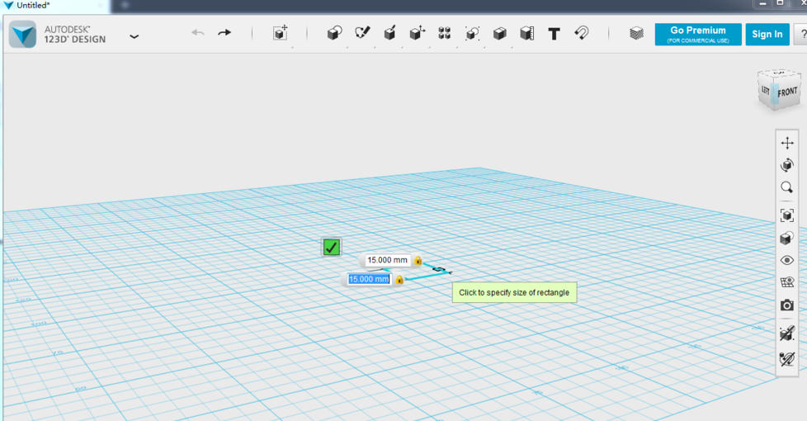807x421 pixels.
Task: Select the Measure tool
Action: point(526,34)
